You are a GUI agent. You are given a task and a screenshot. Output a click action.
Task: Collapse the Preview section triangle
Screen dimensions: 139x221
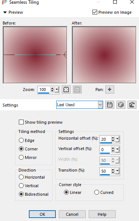point(5,12)
